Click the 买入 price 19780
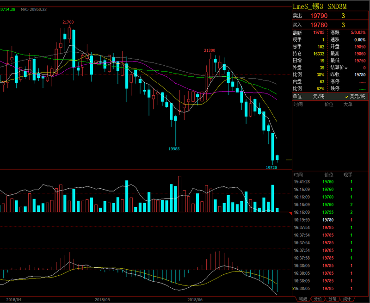Image resolution: width=370 pixels, height=303 pixels. (319, 25)
